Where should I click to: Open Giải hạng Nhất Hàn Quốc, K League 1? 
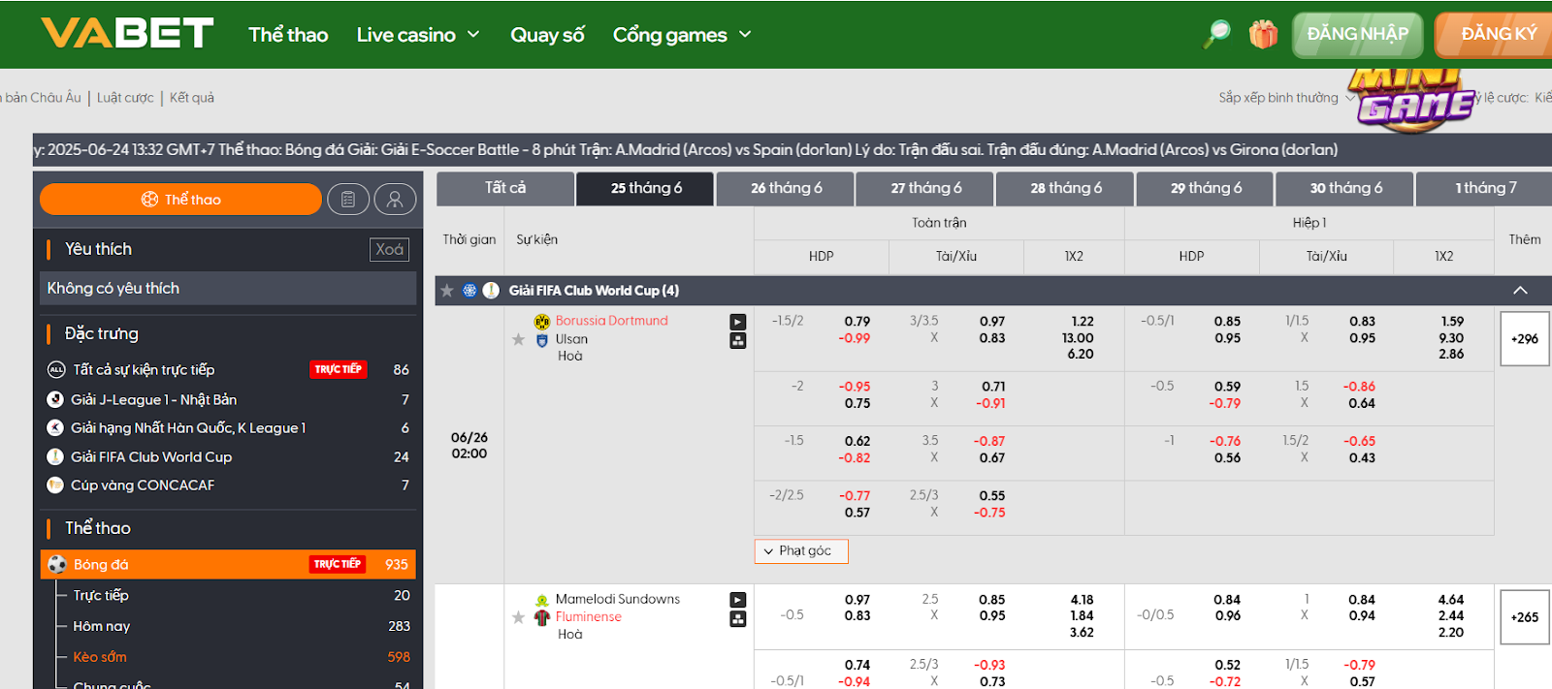coord(228,427)
